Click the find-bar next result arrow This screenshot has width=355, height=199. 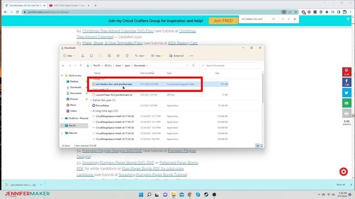pos(288,19)
